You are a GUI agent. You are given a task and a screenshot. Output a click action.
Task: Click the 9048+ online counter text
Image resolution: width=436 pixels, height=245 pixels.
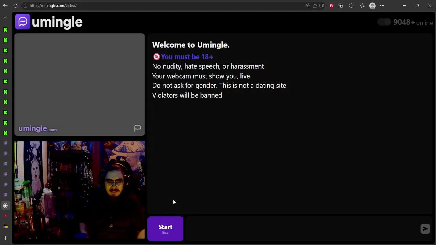(413, 22)
